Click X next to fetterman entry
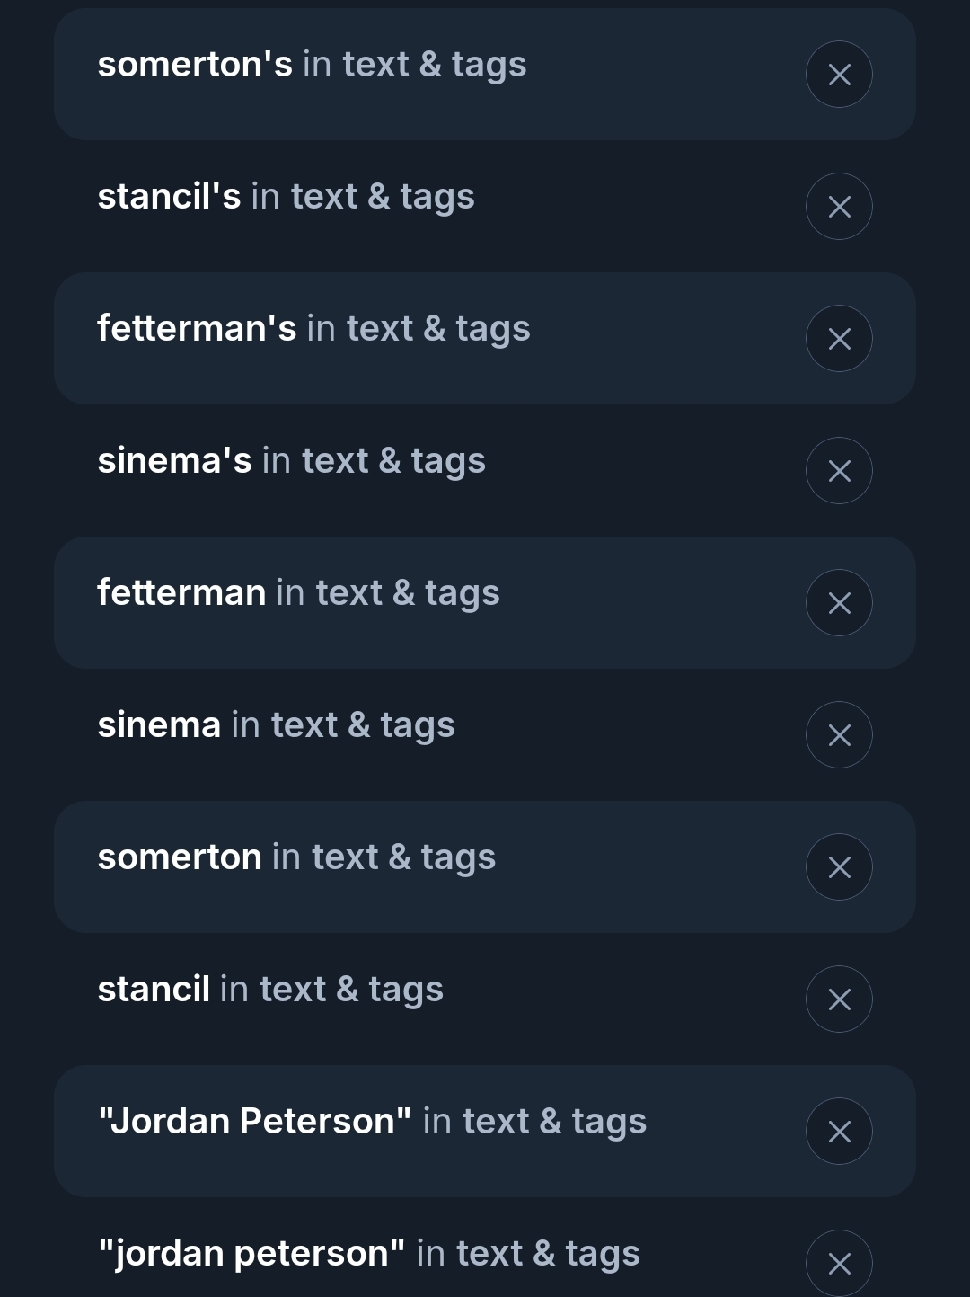Viewport: 970px width, 1297px height. coord(839,603)
